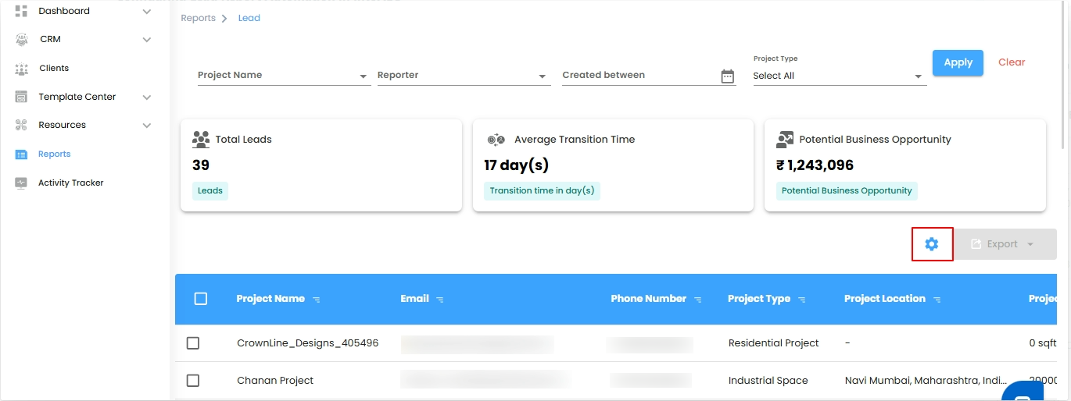The width and height of the screenshot is (1071, 401).
Task: Select Resources in the sidebar menu
Action: tap(63, 125)
